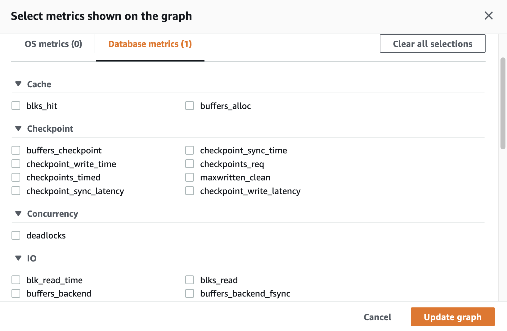Select the Database metrics (1) tab

[x=150, y=44]
